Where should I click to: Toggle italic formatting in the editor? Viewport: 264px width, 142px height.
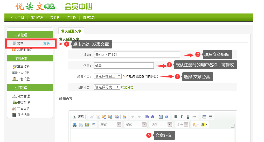[182, 117]
